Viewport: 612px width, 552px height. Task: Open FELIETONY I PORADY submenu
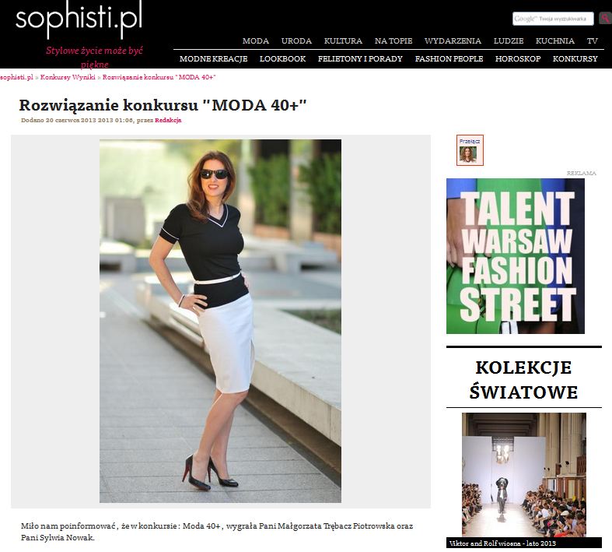pos(360,59)
